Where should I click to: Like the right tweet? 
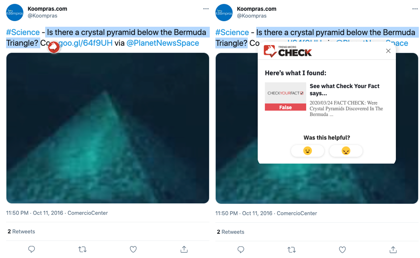point(342,249)
